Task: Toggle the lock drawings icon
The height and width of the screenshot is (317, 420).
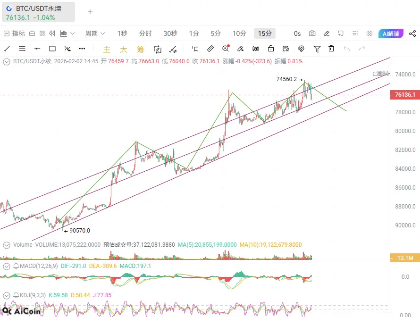Action: [x=271, y=49]
